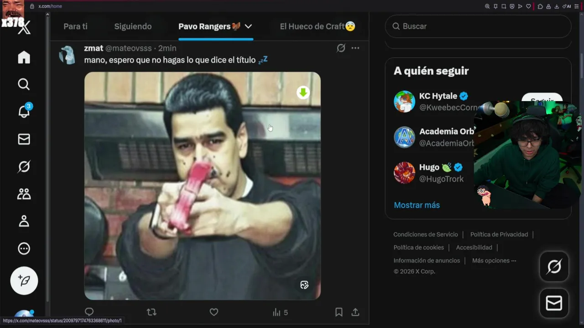This screenshot has height=328, width=584.
Task: Expand 'Más opciones' in footer
Action: (494, 261)
